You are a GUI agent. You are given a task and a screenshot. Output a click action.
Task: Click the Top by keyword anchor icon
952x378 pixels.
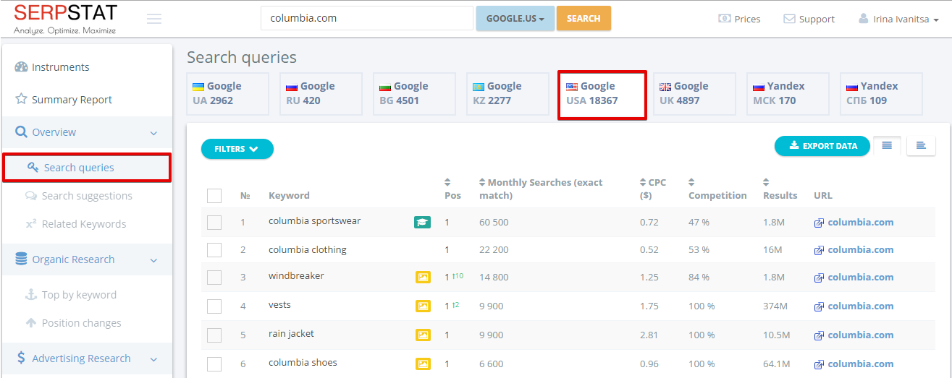tap(31, 294)
